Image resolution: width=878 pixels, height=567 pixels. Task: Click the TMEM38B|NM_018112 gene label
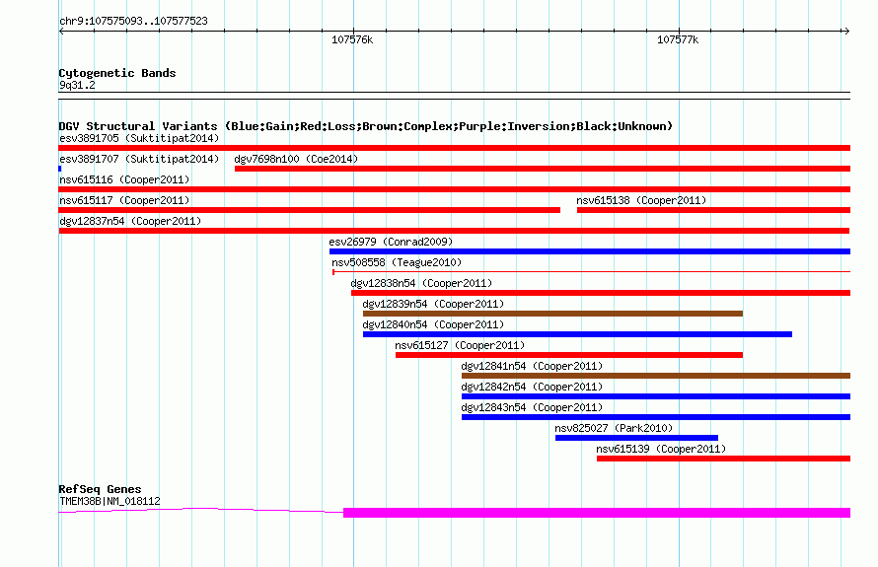tap(110, 501)
